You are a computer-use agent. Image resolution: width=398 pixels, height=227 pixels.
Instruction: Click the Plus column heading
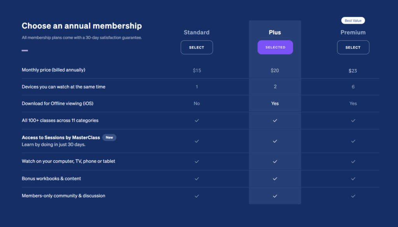tap(275, 33)
